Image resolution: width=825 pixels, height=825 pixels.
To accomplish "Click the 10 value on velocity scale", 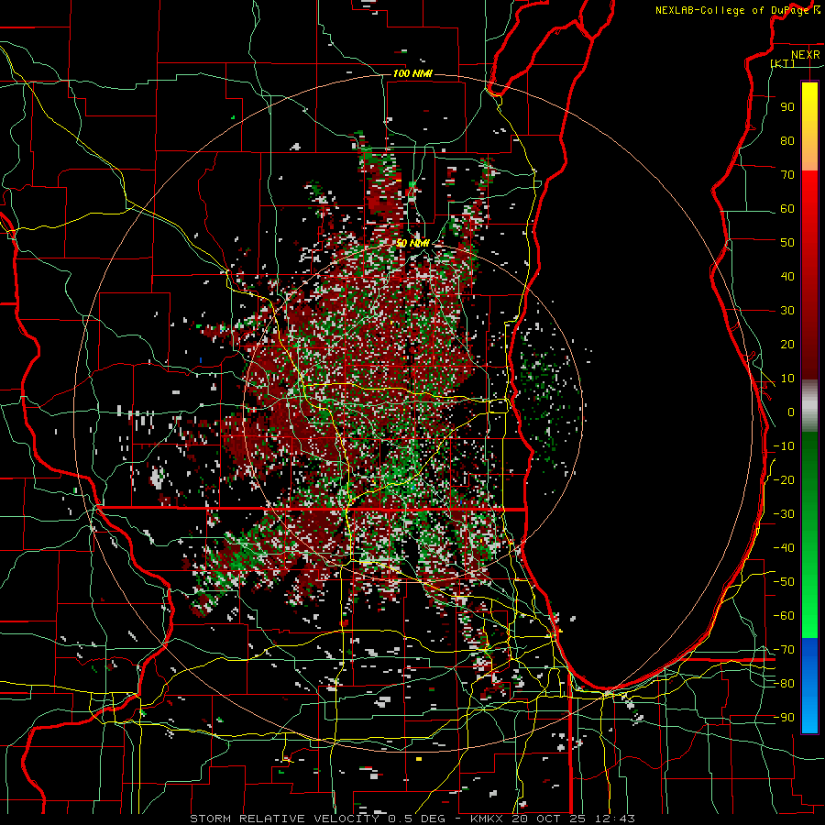I will pyautogui.click(x=787, y=379).
